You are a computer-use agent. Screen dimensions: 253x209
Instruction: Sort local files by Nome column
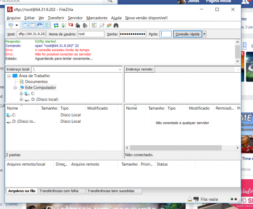(21, 108)
